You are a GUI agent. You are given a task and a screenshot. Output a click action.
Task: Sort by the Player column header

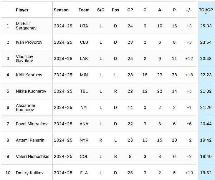pos(22,10)
